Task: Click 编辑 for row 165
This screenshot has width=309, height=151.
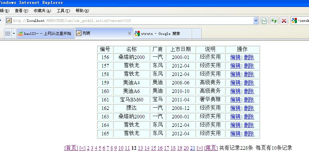Action: click(235, 133)
